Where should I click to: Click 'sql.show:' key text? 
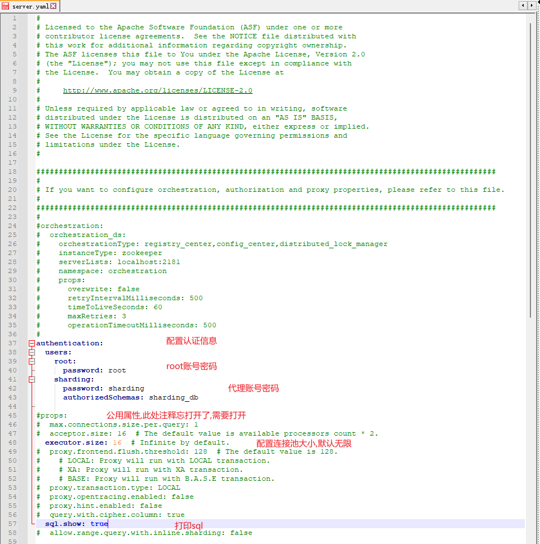tap(65, 524)
